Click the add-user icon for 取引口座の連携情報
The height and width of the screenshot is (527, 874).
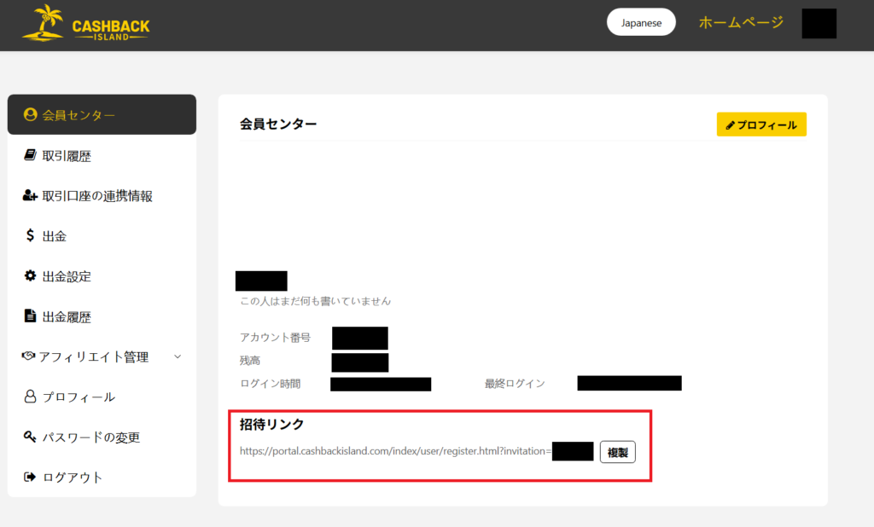30,195
